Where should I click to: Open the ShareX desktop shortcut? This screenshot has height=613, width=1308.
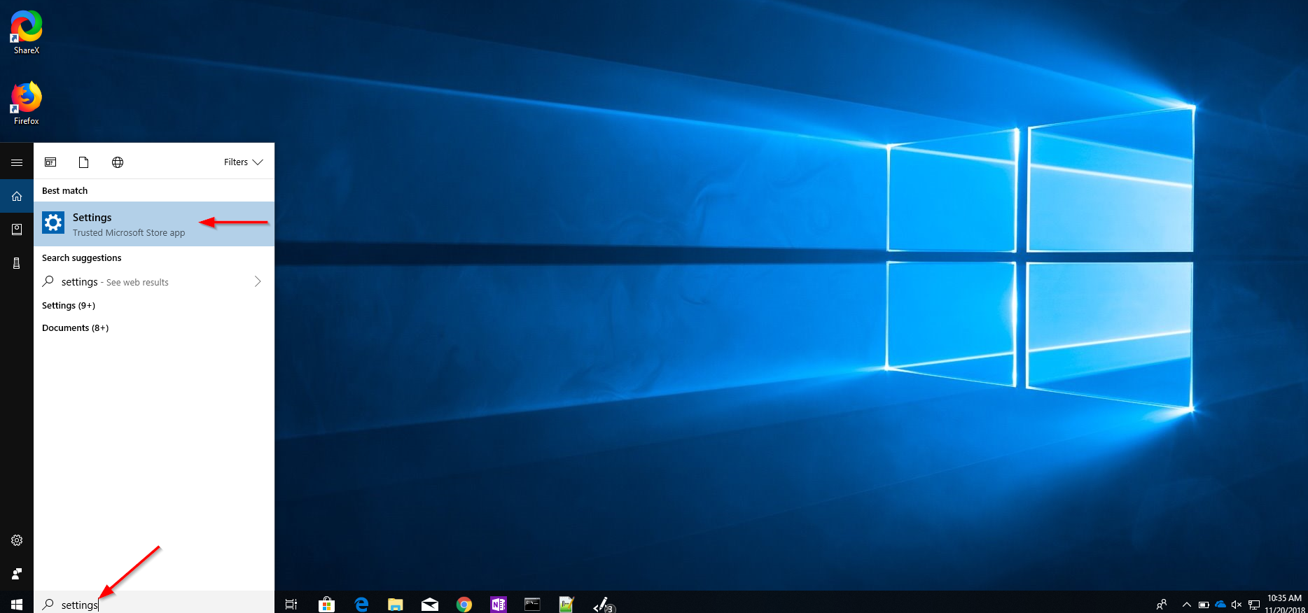[x=27, y=32]
